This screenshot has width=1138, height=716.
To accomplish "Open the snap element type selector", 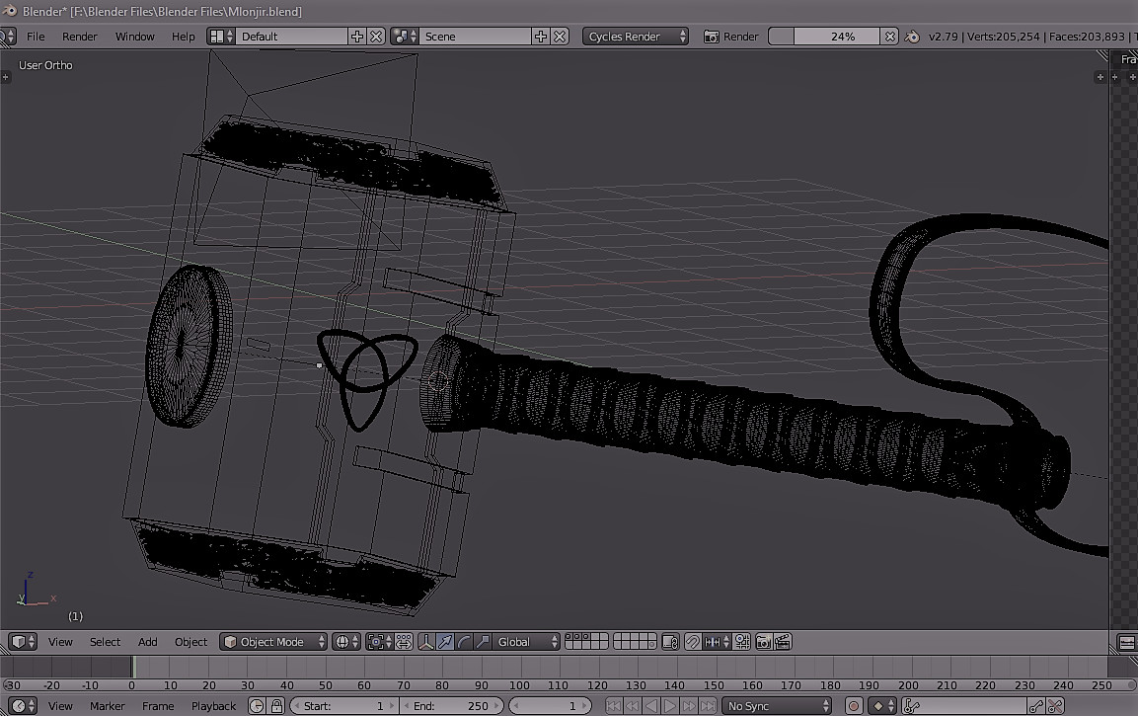I will 716,642.
